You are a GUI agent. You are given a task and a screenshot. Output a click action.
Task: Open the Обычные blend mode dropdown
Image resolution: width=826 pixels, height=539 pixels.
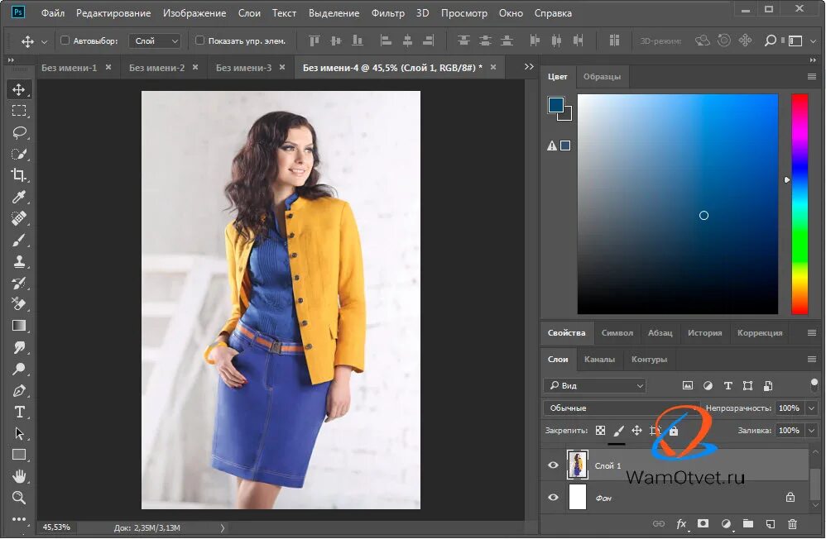pos(622,408)
